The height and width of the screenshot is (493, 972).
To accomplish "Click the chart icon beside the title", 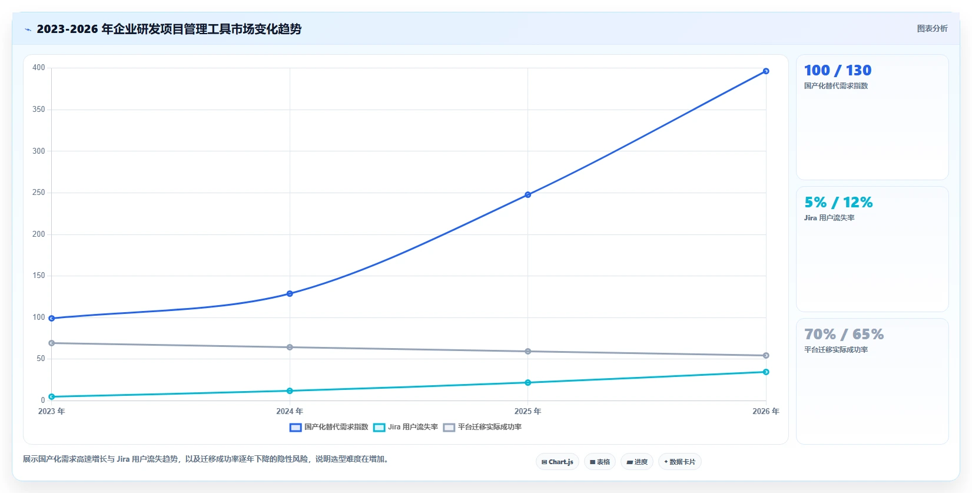I will click(x=28, y=29).
